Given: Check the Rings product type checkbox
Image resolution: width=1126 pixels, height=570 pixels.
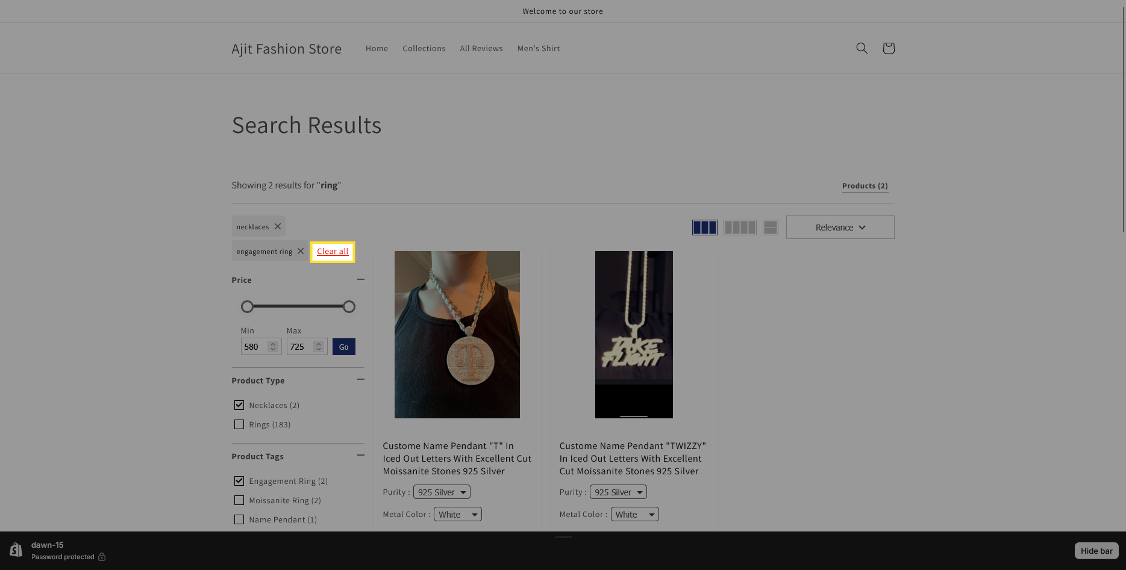Looking at the screenshot, I should [239, 424].
